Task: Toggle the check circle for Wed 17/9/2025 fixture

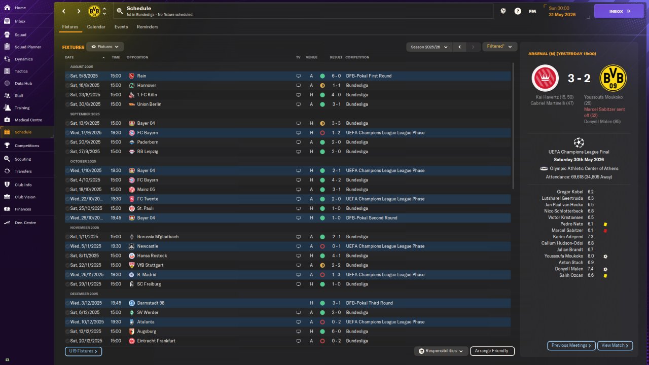Action: tap(67, 133)
